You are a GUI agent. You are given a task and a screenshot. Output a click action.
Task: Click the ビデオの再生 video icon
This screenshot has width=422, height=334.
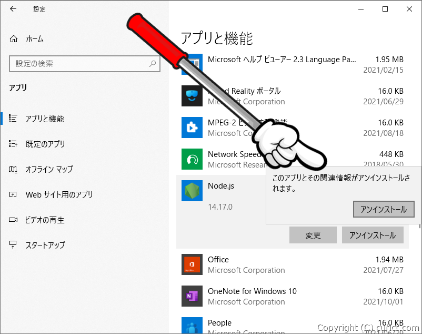13,220
